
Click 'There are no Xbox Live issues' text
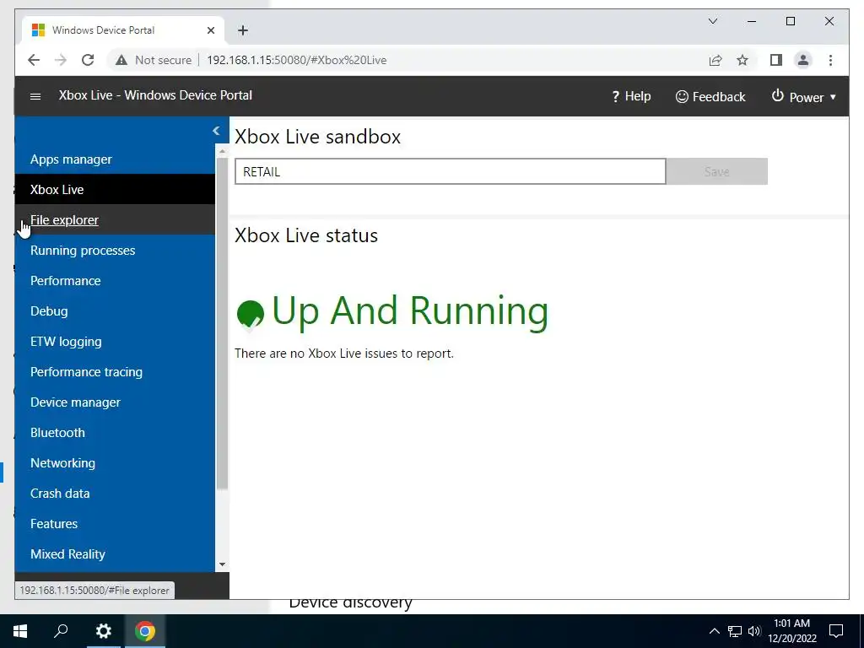[x=344, y=354]
